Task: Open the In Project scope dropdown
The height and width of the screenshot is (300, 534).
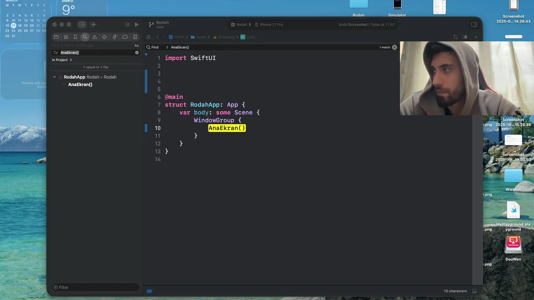Action: pos(62,60)
